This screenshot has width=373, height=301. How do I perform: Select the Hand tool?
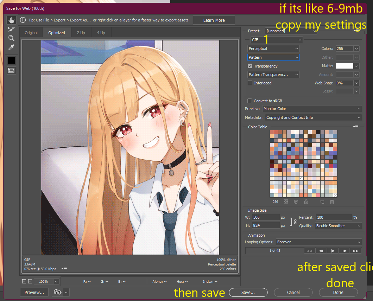point(11,20)
